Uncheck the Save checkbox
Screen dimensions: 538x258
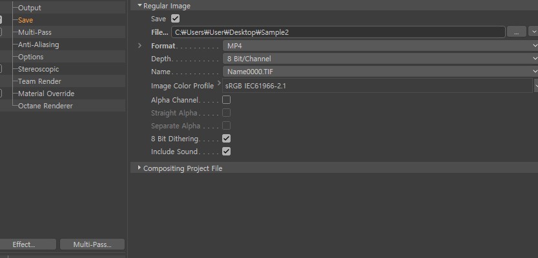tap(175, 19)
